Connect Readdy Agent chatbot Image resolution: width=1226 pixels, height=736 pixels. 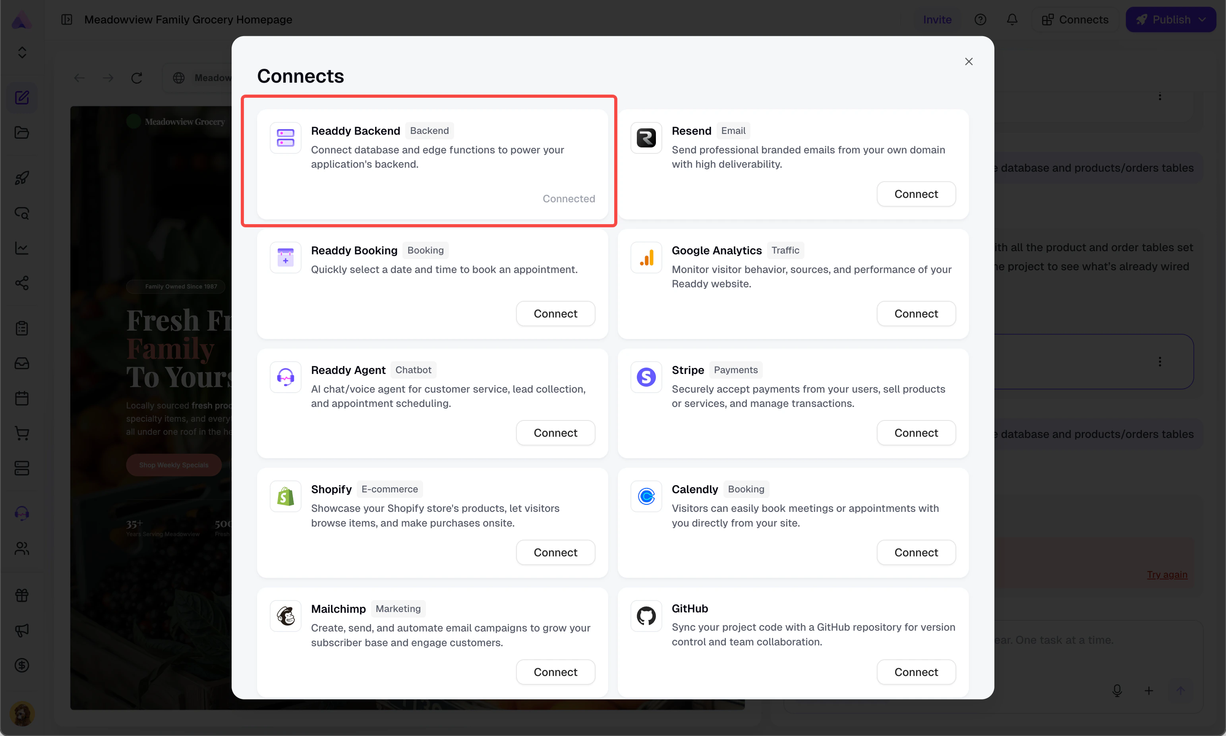click(x=555, y=432)
